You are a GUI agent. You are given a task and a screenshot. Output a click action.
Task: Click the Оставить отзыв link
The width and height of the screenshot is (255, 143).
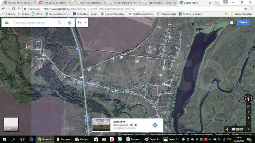pos(222,135)
